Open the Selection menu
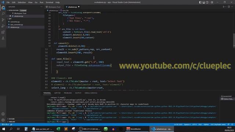 [x=22, y=3]
